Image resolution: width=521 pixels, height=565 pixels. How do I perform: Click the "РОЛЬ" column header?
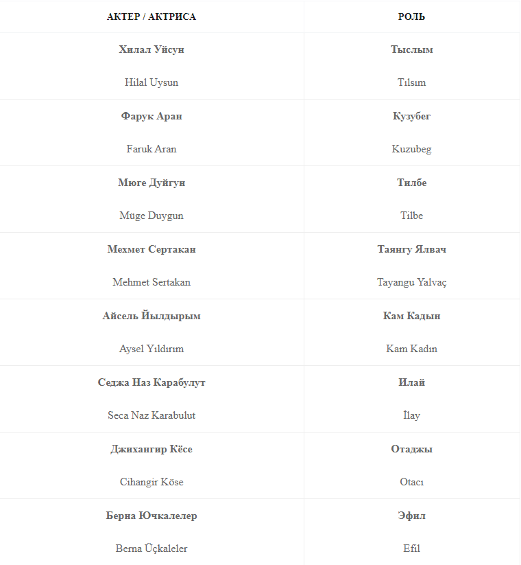pos(411,16)
